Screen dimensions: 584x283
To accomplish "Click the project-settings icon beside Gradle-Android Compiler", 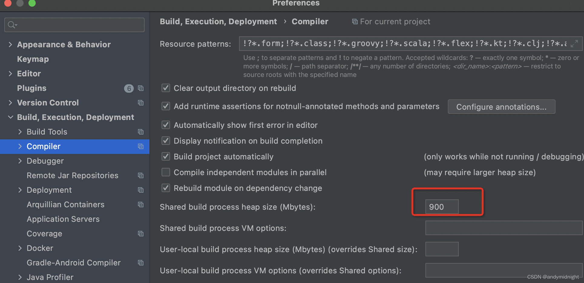I will tap(141, 263).
